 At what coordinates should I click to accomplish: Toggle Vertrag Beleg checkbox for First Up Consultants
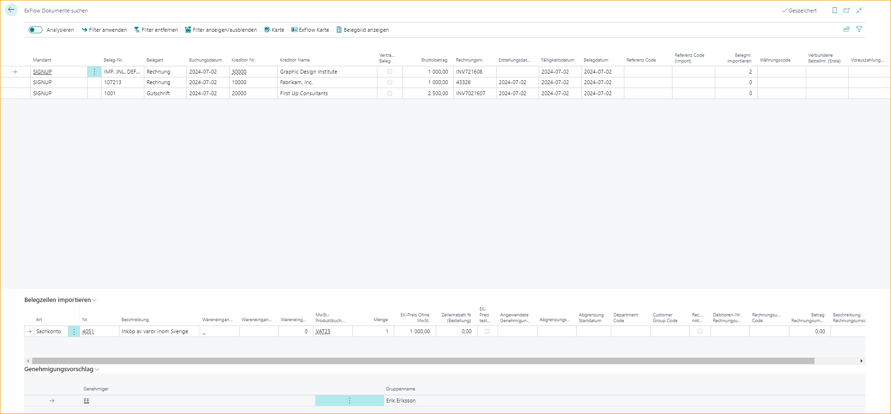click(390, 93)
